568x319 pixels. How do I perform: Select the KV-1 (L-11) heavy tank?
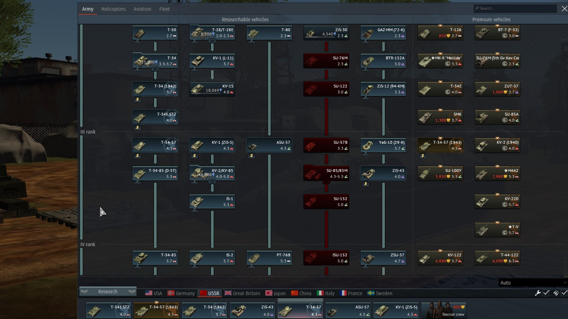[x=212, y=61]
